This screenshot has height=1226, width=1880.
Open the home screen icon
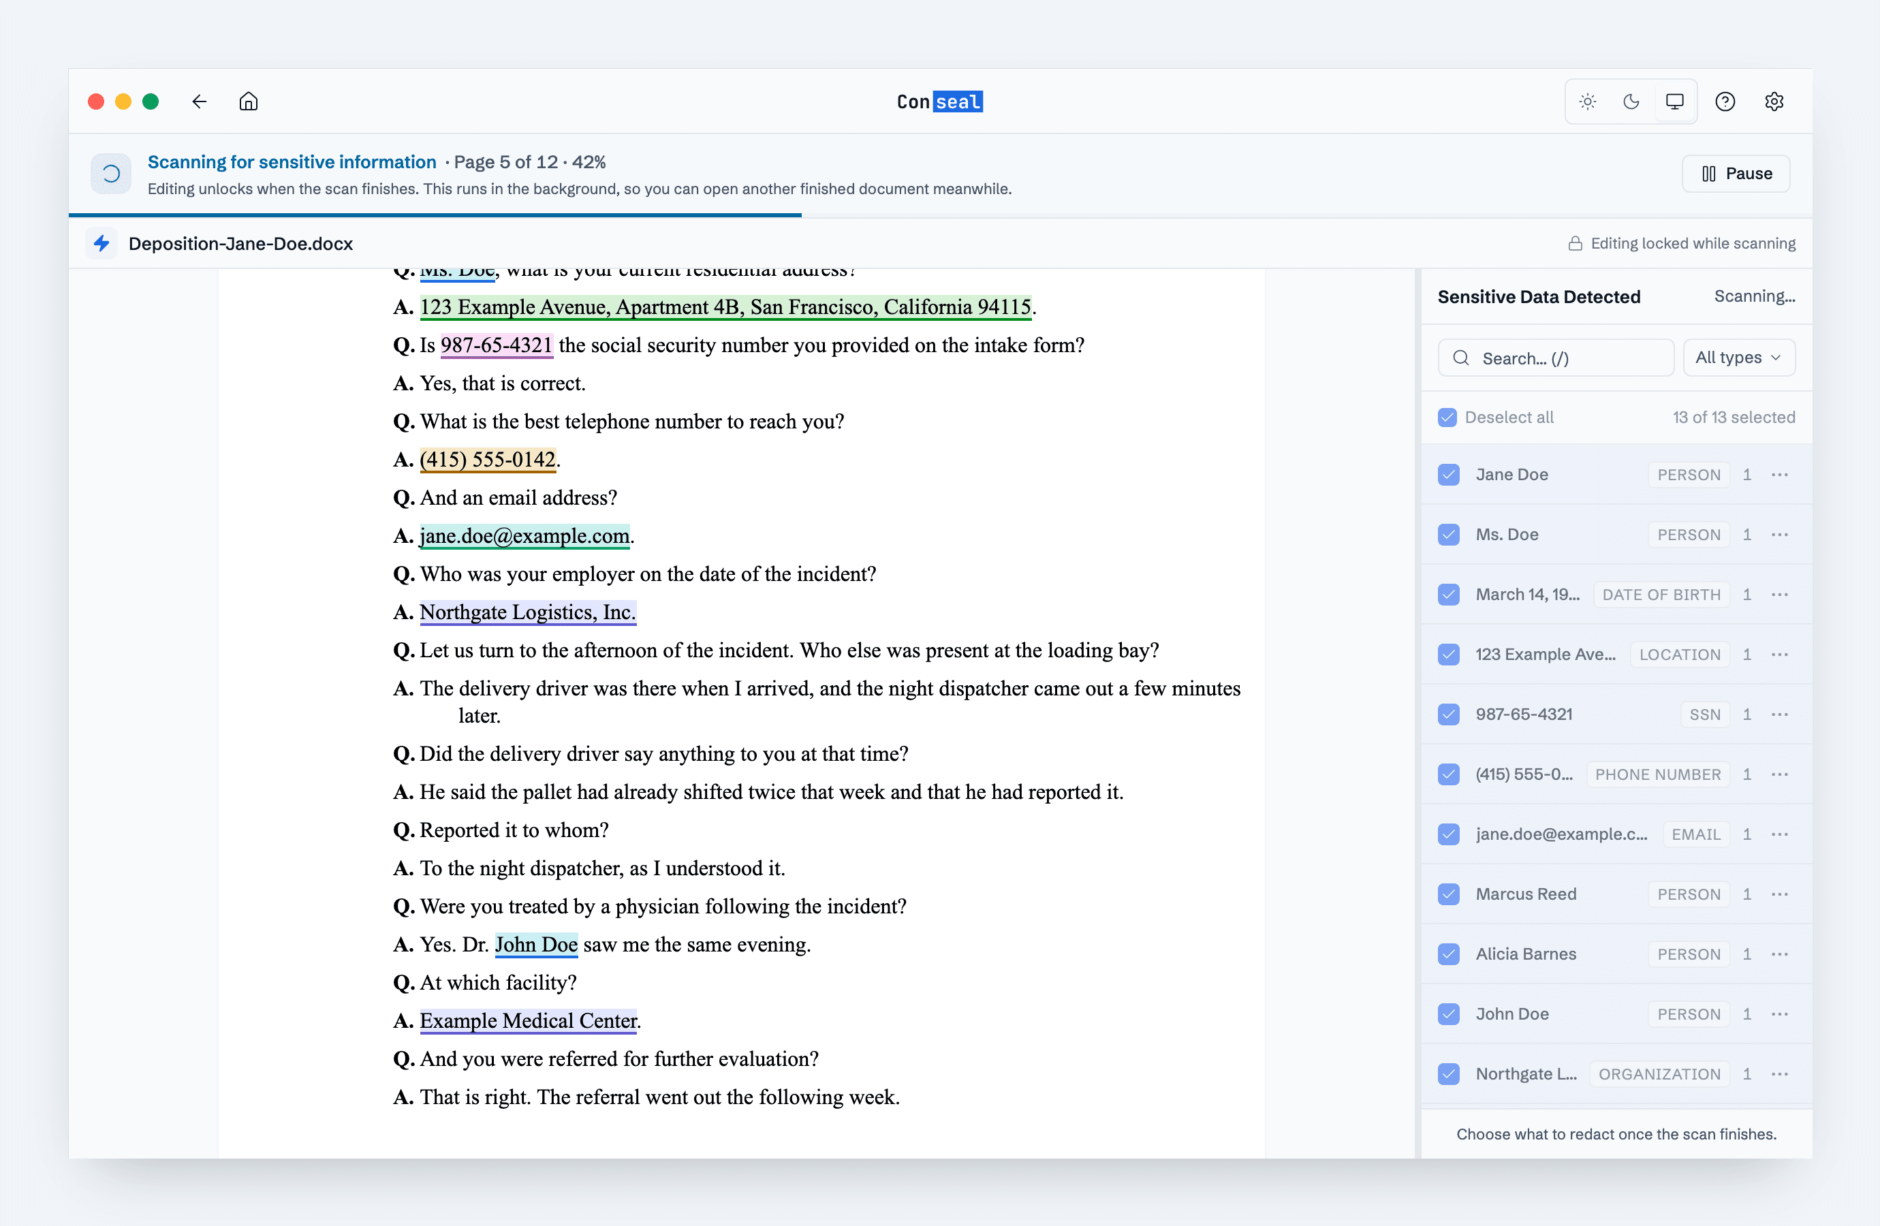pos(248,101)
